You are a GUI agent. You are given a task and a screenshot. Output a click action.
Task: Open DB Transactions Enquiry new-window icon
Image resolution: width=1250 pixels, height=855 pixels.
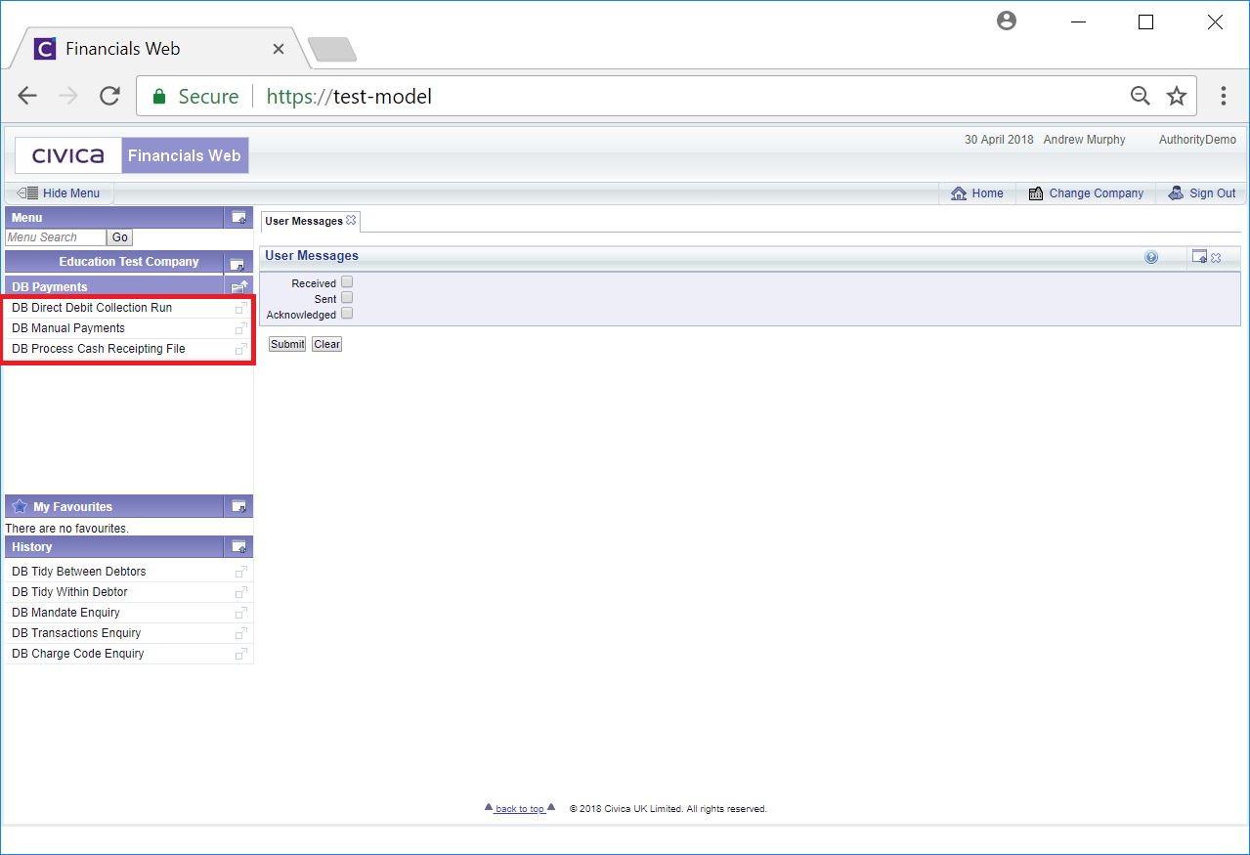coord(240,633)
